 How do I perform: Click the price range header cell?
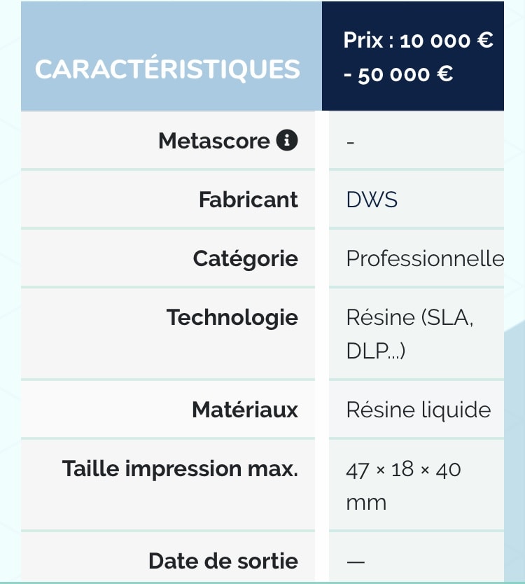(412, 56)
